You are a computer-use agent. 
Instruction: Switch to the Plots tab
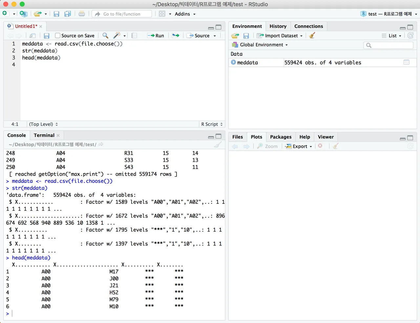point(256,137)
